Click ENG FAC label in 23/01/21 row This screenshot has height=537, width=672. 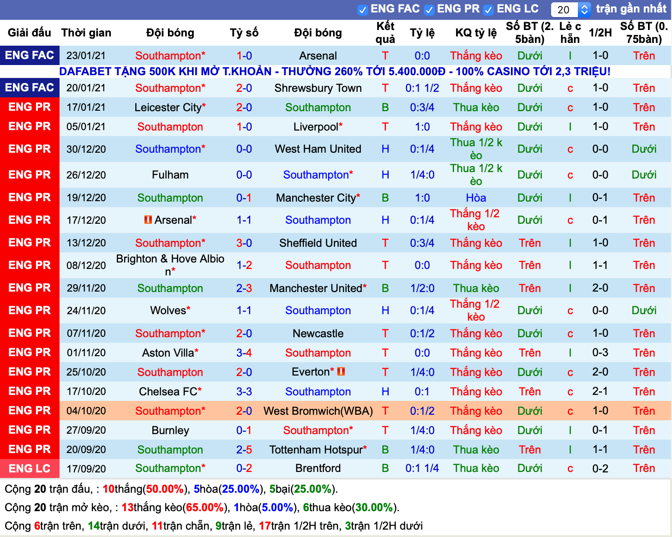click(30, 55)
